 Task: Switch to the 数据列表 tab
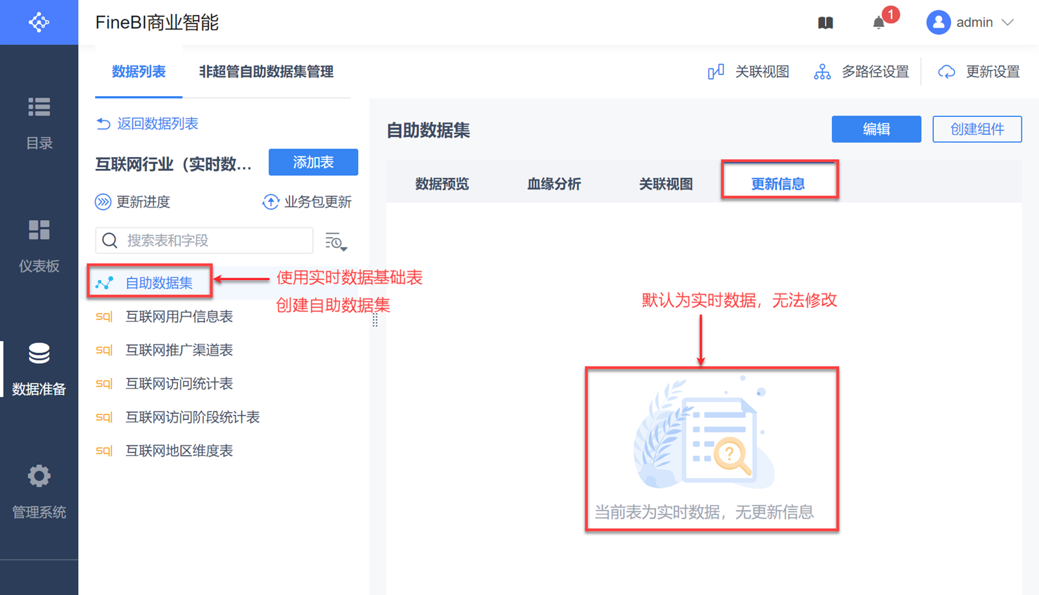coord(139,72)
